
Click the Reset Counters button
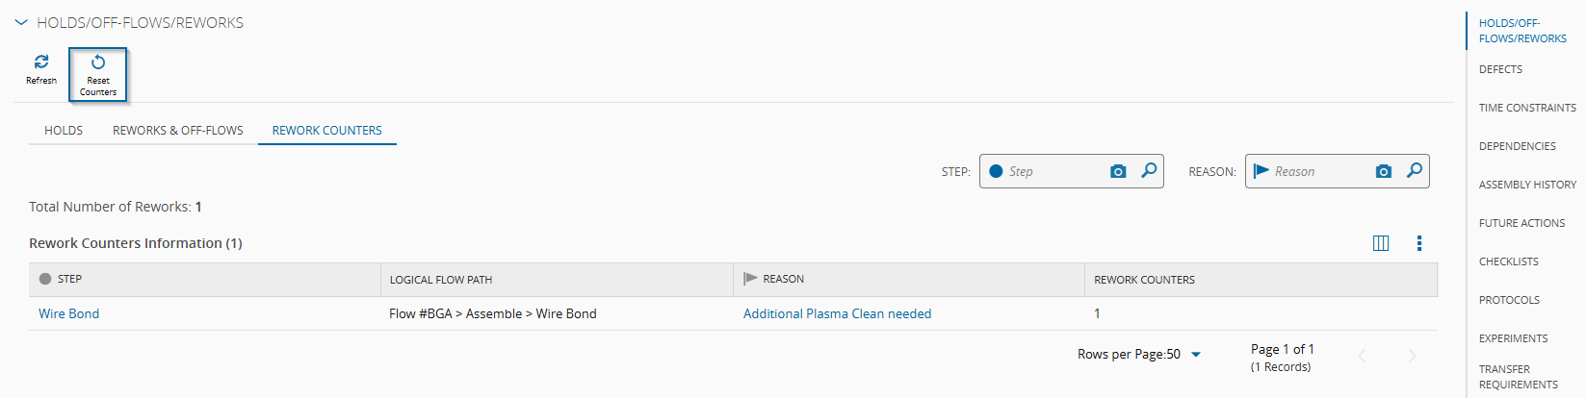pos(98,74)
